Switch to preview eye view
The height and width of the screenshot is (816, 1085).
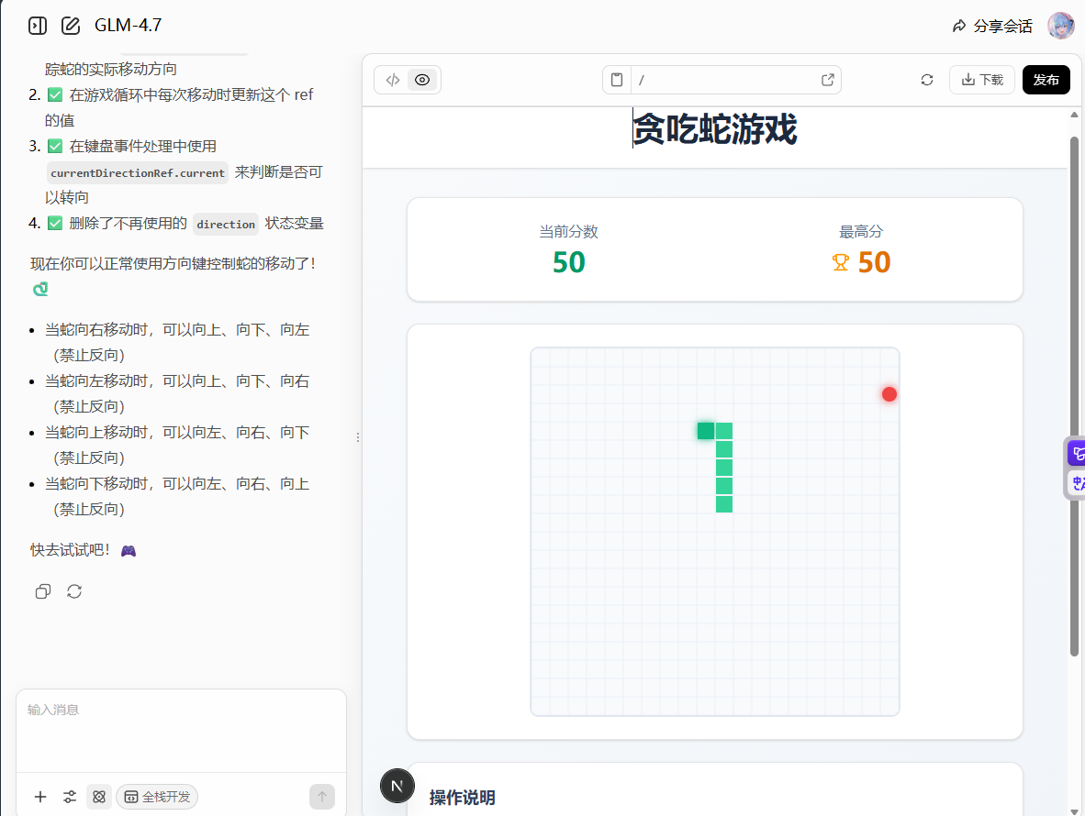[422, 80]
